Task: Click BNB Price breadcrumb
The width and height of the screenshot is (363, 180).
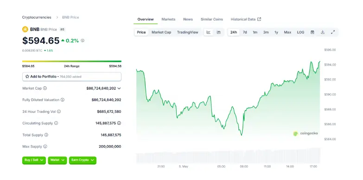Action: [70, 17]
